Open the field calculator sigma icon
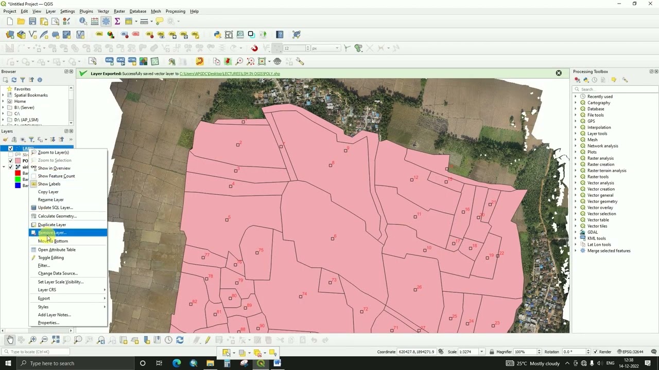 click(x=117, y=21)
